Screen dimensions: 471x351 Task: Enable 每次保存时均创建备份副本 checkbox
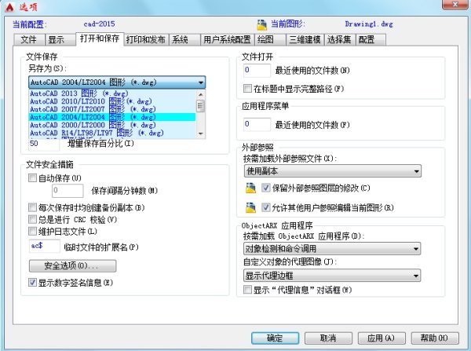32,207
